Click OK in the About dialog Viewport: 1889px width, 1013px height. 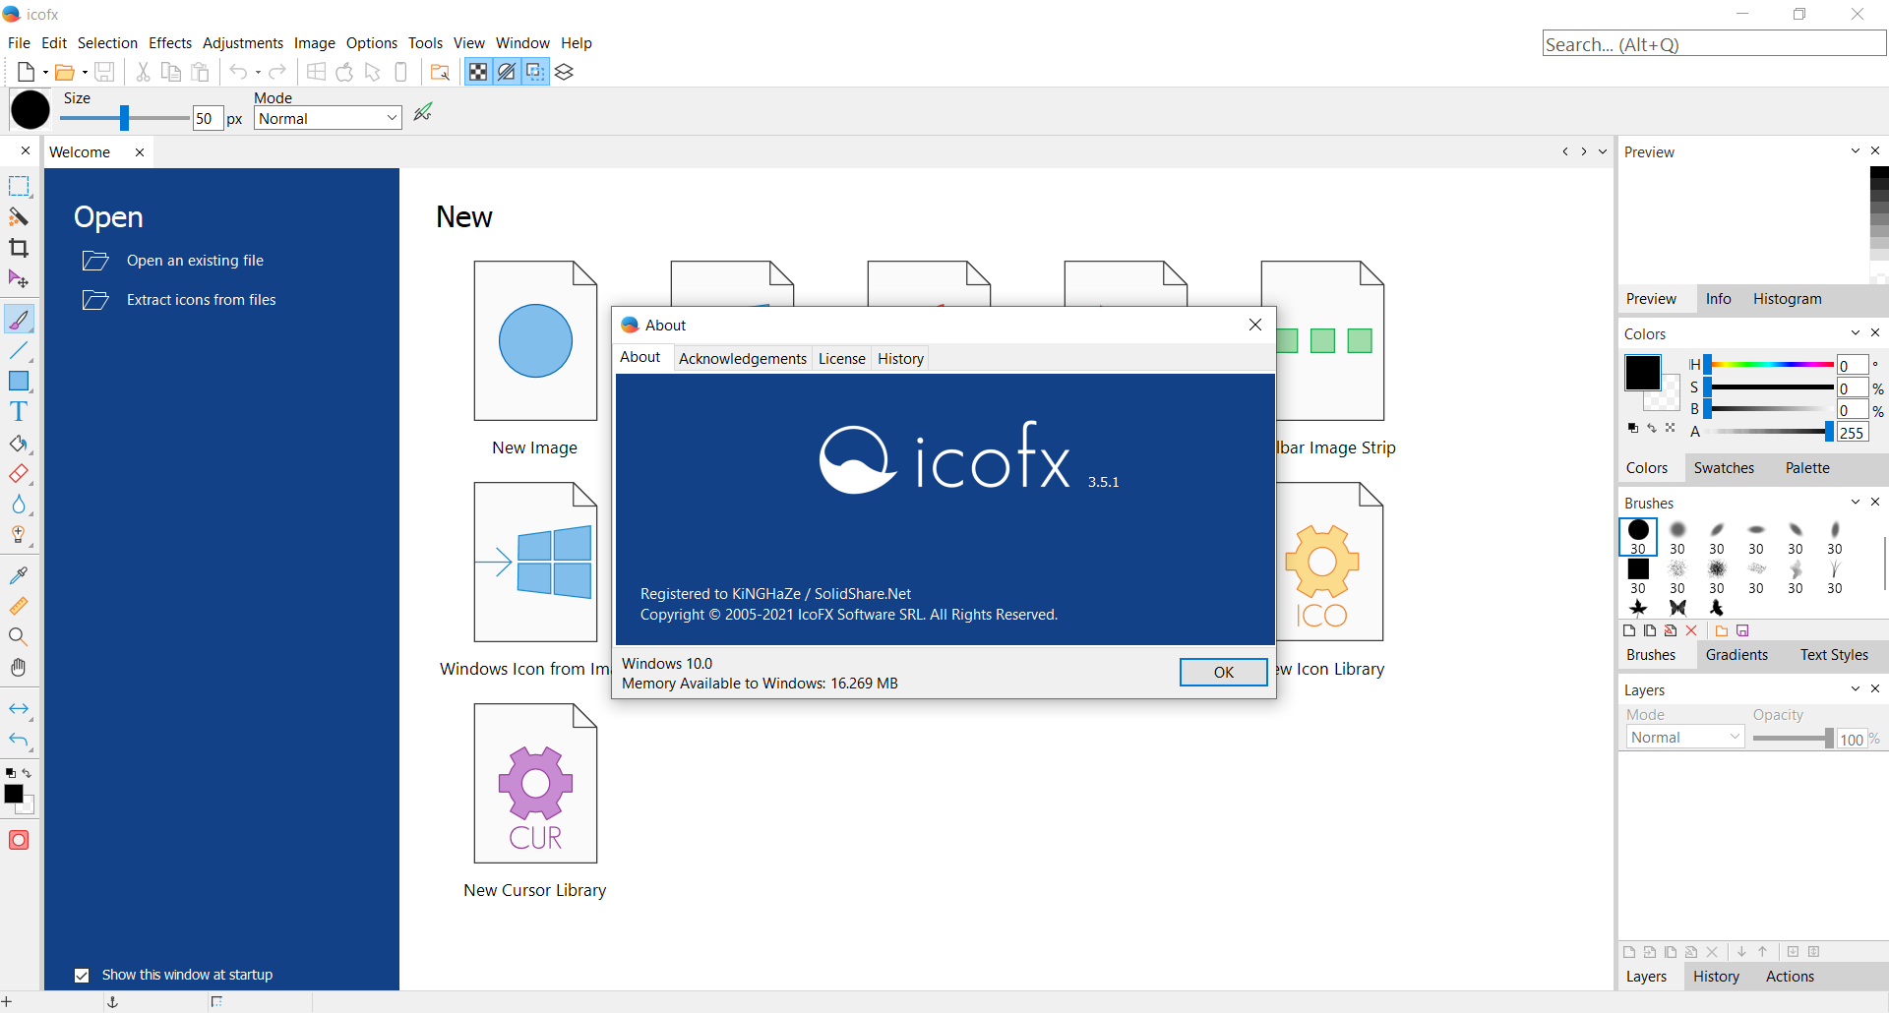click(x=1224, y=672)
